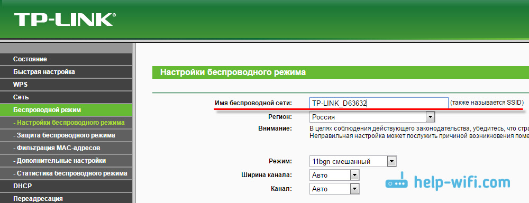
Task: Open Статистика беспроводного режима submenu
Action: [x=66, y=173]
